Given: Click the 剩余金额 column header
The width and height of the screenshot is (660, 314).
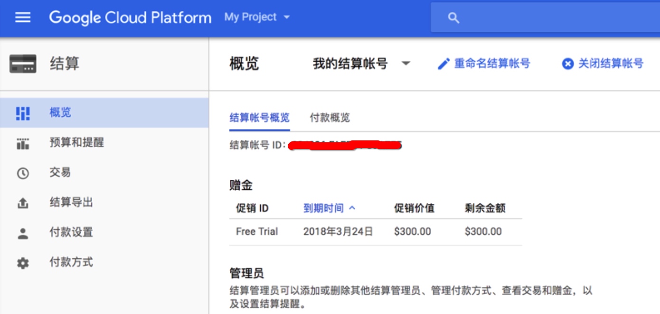Looking at the screenshot, I should 485,208.
